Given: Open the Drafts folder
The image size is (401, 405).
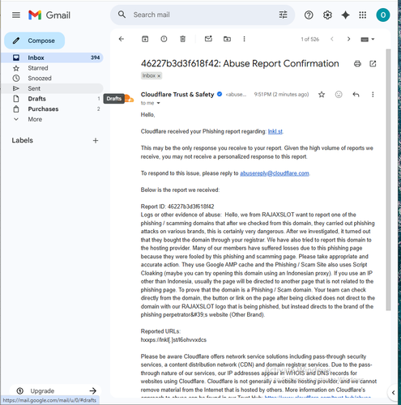Looking at the screenshot, I should (52, 99).
